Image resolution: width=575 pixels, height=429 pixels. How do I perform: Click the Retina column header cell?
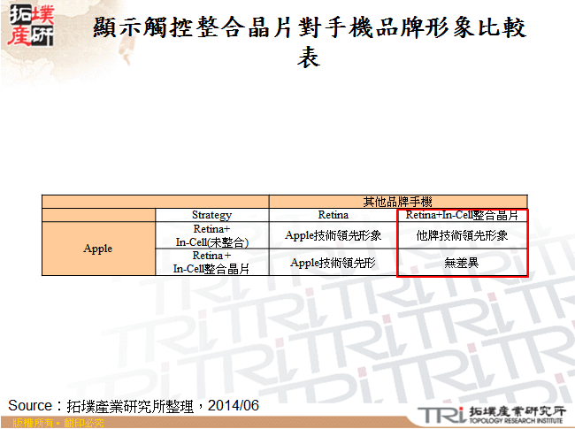coord(333,215)
